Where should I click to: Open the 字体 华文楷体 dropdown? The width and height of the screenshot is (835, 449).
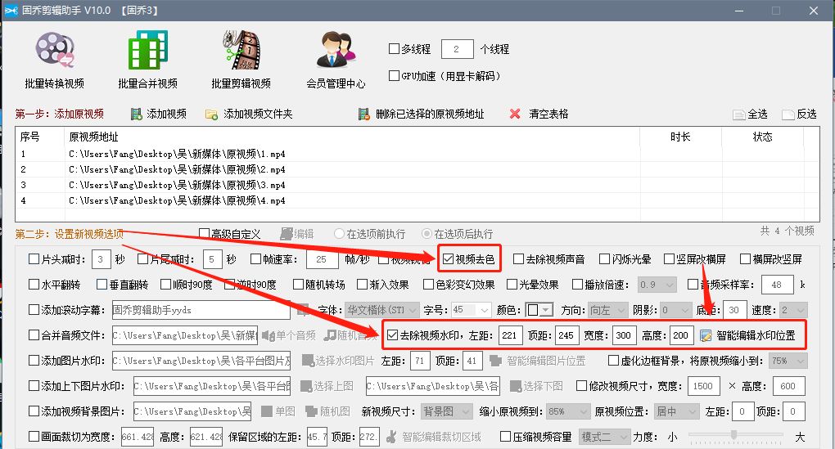click(x=382, y=310)
